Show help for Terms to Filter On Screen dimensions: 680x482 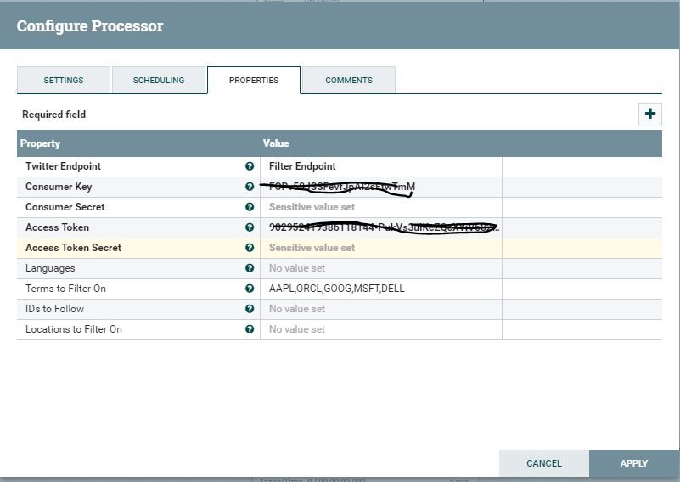click(x=250, y=289)
